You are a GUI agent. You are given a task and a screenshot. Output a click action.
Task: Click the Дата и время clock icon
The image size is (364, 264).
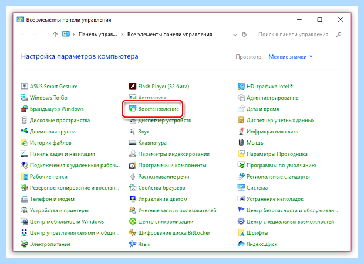click(241, 109)
